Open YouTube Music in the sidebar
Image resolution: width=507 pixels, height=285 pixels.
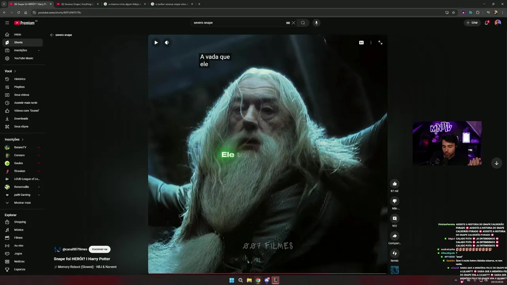22,58
